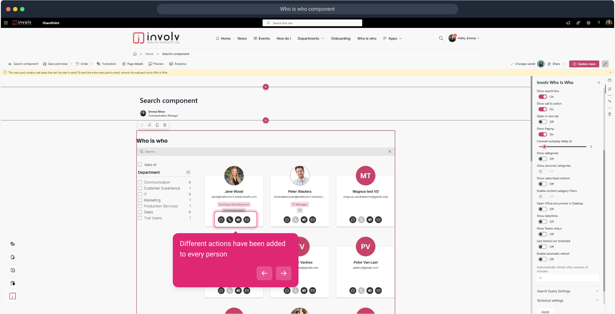Start chat with Jane Wood
The width and height of the screenshot is (615, 314).
221,220
